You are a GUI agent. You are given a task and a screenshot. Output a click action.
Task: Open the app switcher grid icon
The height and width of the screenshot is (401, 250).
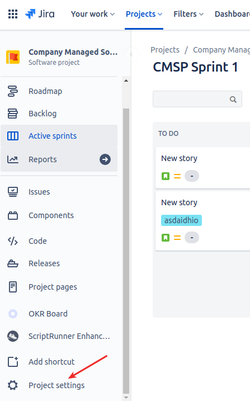click(13, 14)
